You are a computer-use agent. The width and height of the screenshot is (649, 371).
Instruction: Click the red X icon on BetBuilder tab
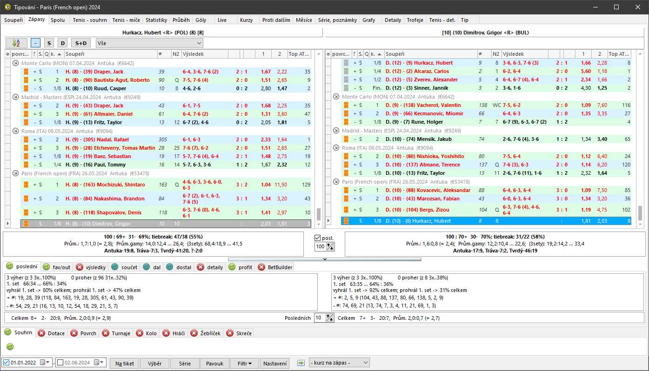261,267
